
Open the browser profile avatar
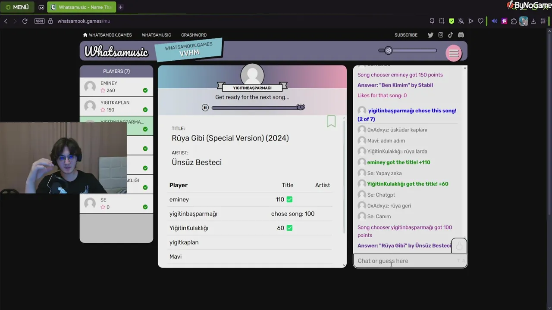tap(524, 21)
